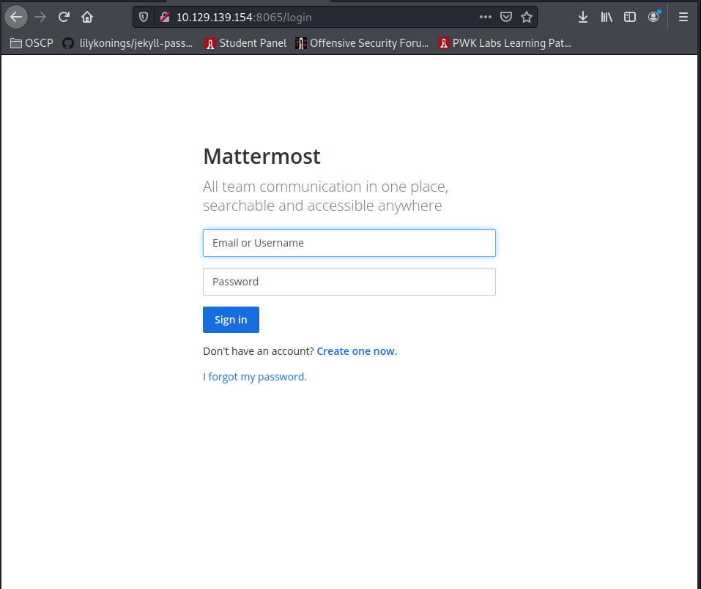
Task: Open the tracking protection shield icon
Action: coord(144,17)
